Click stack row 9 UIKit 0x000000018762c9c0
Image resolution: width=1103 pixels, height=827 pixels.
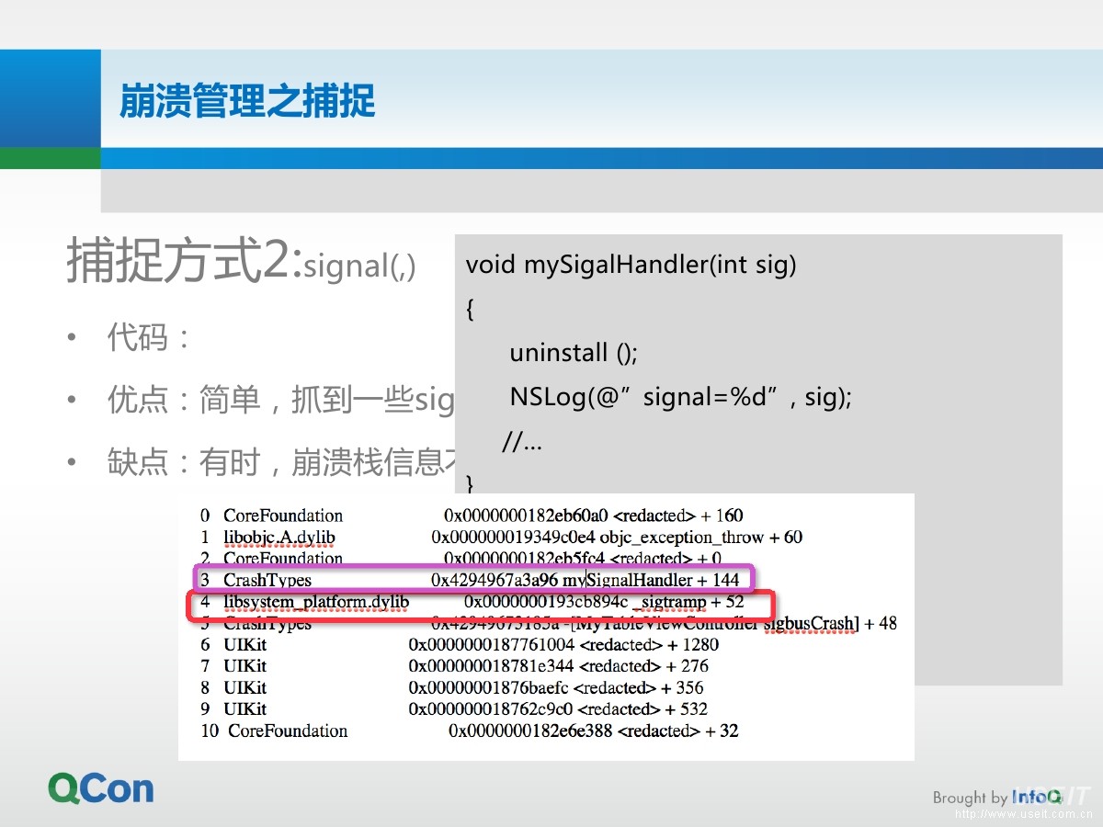point(454,708)
